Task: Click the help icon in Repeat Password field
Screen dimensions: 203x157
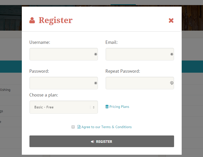Action: 172,83
